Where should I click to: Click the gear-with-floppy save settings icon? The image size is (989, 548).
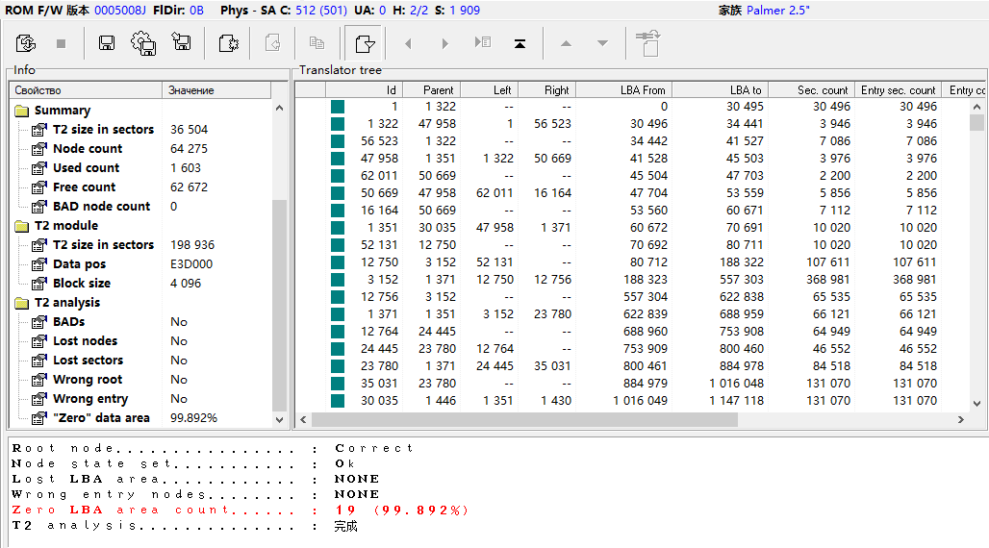143,43
